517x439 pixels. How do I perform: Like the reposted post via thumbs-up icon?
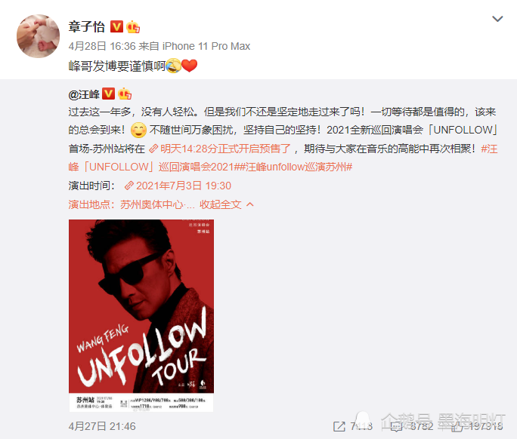tap(457, 426)
